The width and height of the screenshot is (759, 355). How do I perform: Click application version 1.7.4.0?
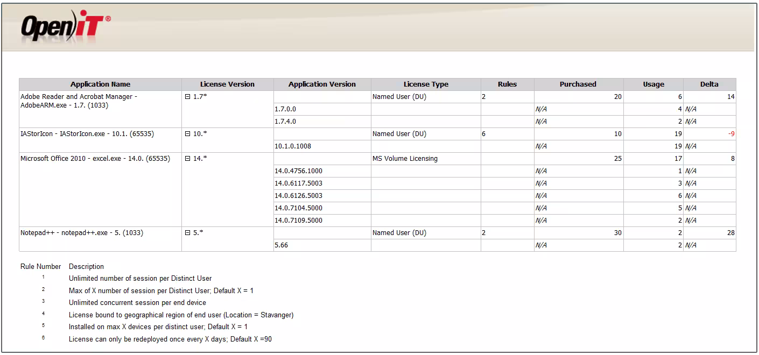click(x=285, y=122)
